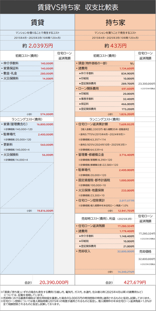
Task: Click the 固定資産税・都市計画税 row
Action: pyautogui.click(x=105, y=180)
